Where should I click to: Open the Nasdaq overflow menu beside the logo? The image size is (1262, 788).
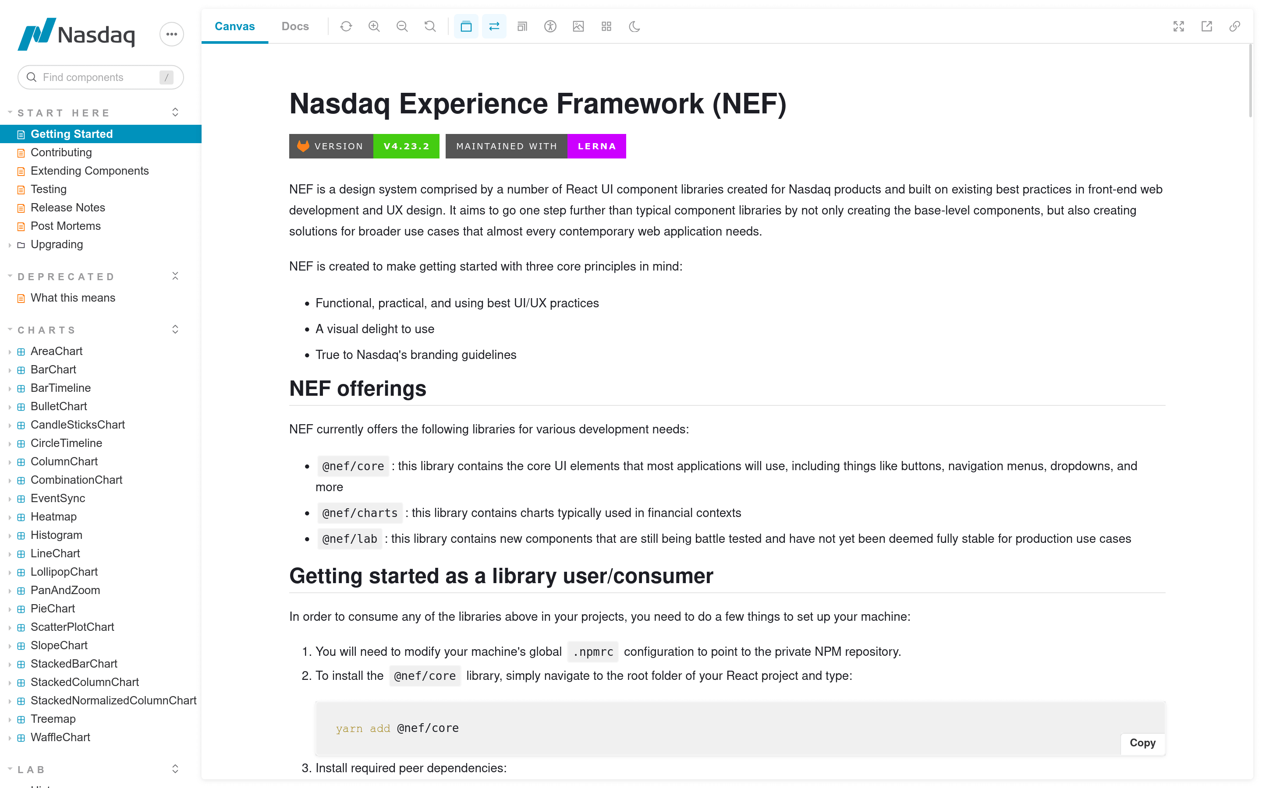click(172, 34)
